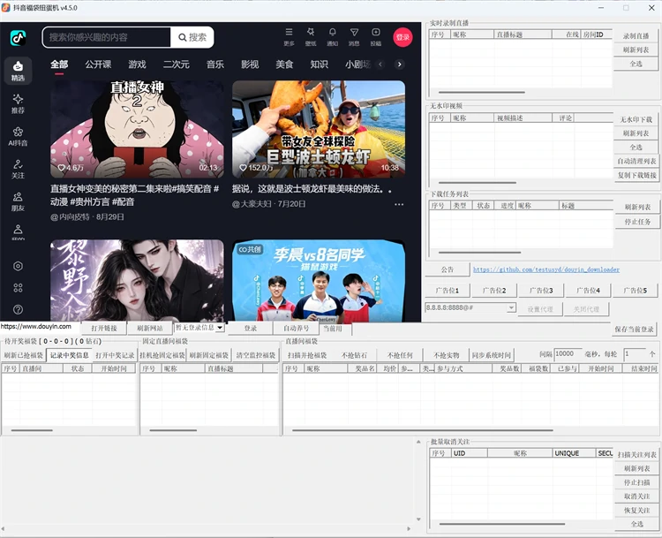662x538 pixels.
Task: Click the right arrow in category bar
Action: (x=399, y=64)
